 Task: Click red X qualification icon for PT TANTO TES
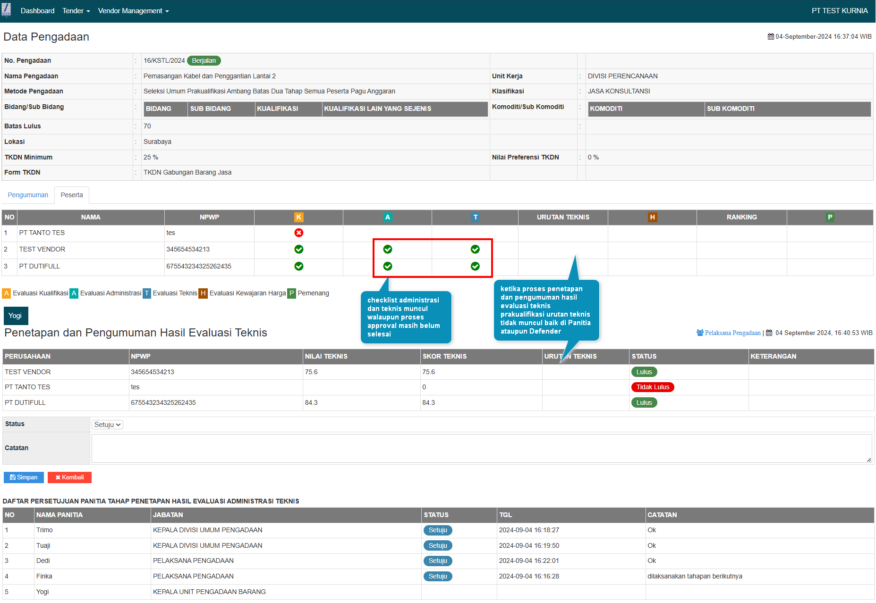tap(298, 233)
